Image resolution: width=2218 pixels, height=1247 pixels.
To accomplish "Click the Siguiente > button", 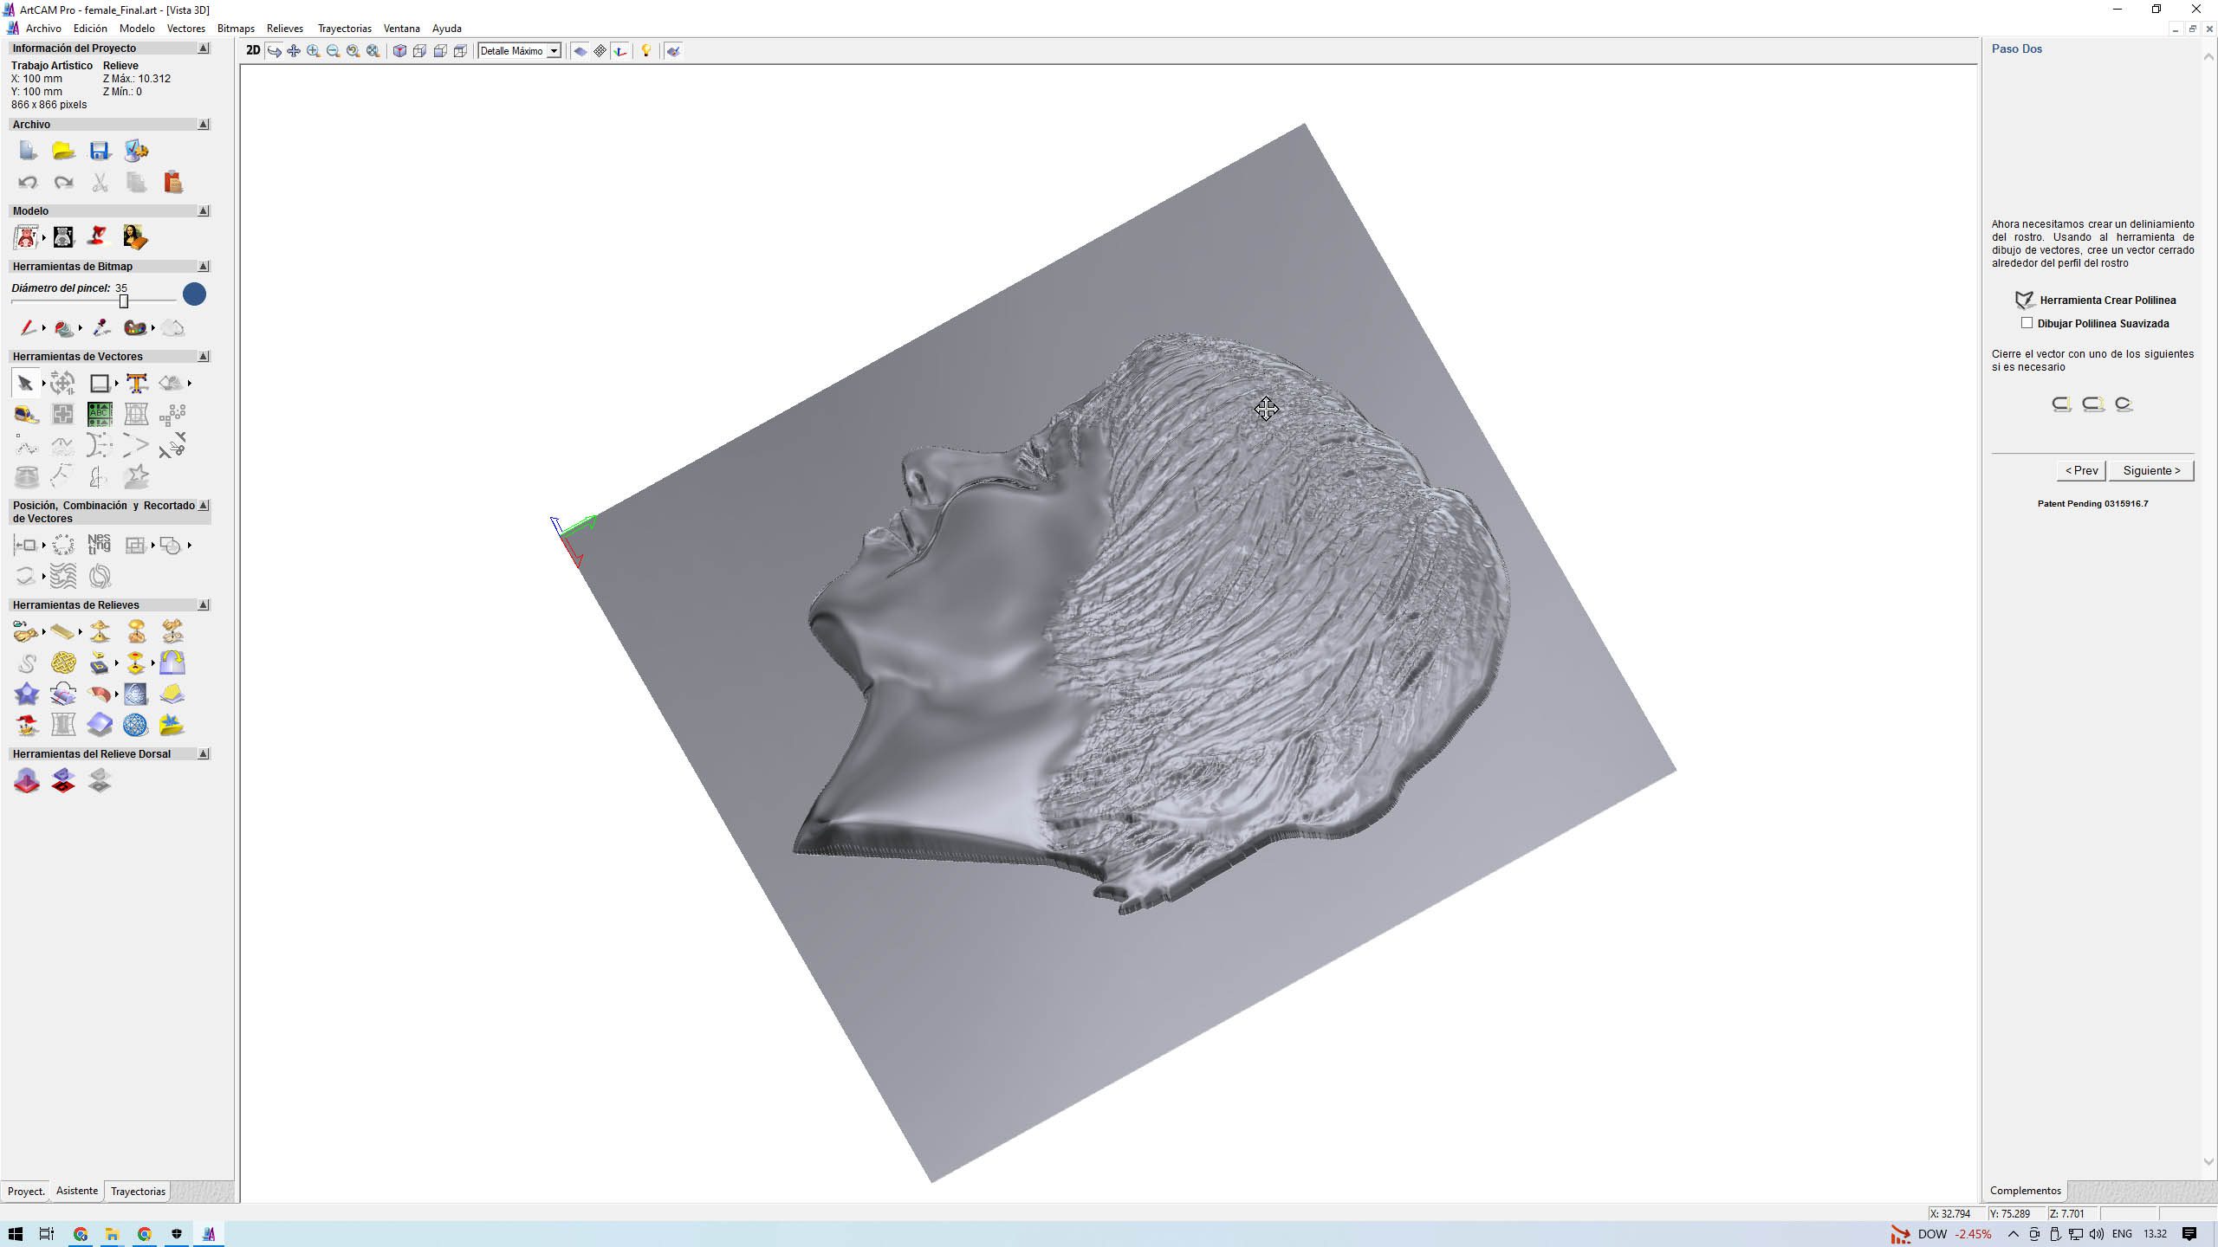I will 2150,470.
